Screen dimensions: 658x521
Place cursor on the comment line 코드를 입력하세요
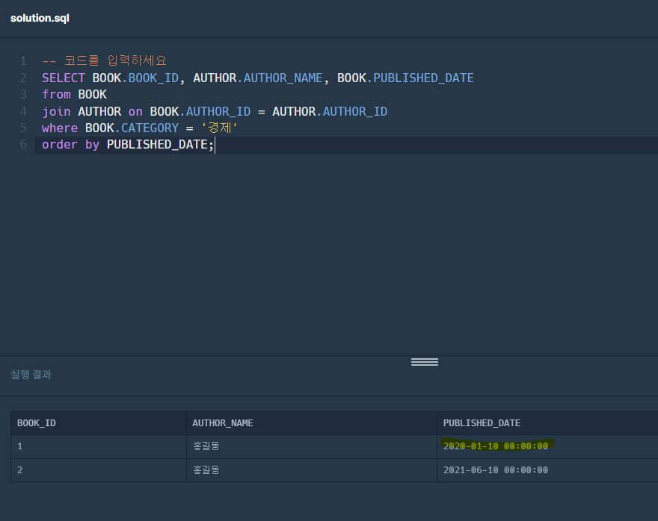pos(104,60)
